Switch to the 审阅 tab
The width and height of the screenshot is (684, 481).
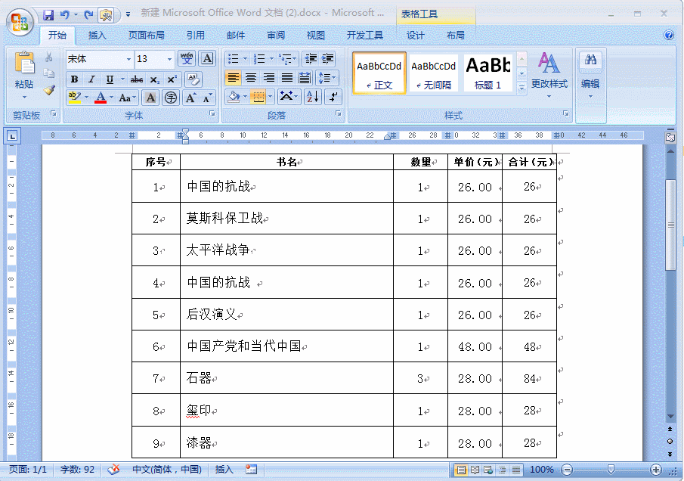pos(276,36)
